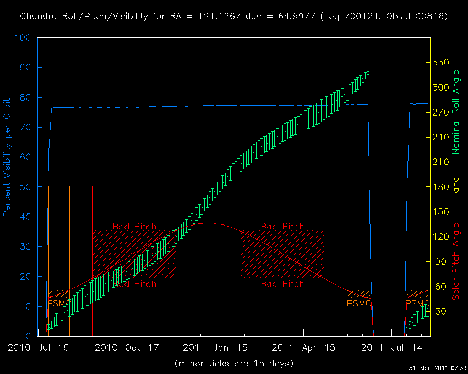Click the 50 value on left axis

tap(26, 187)
